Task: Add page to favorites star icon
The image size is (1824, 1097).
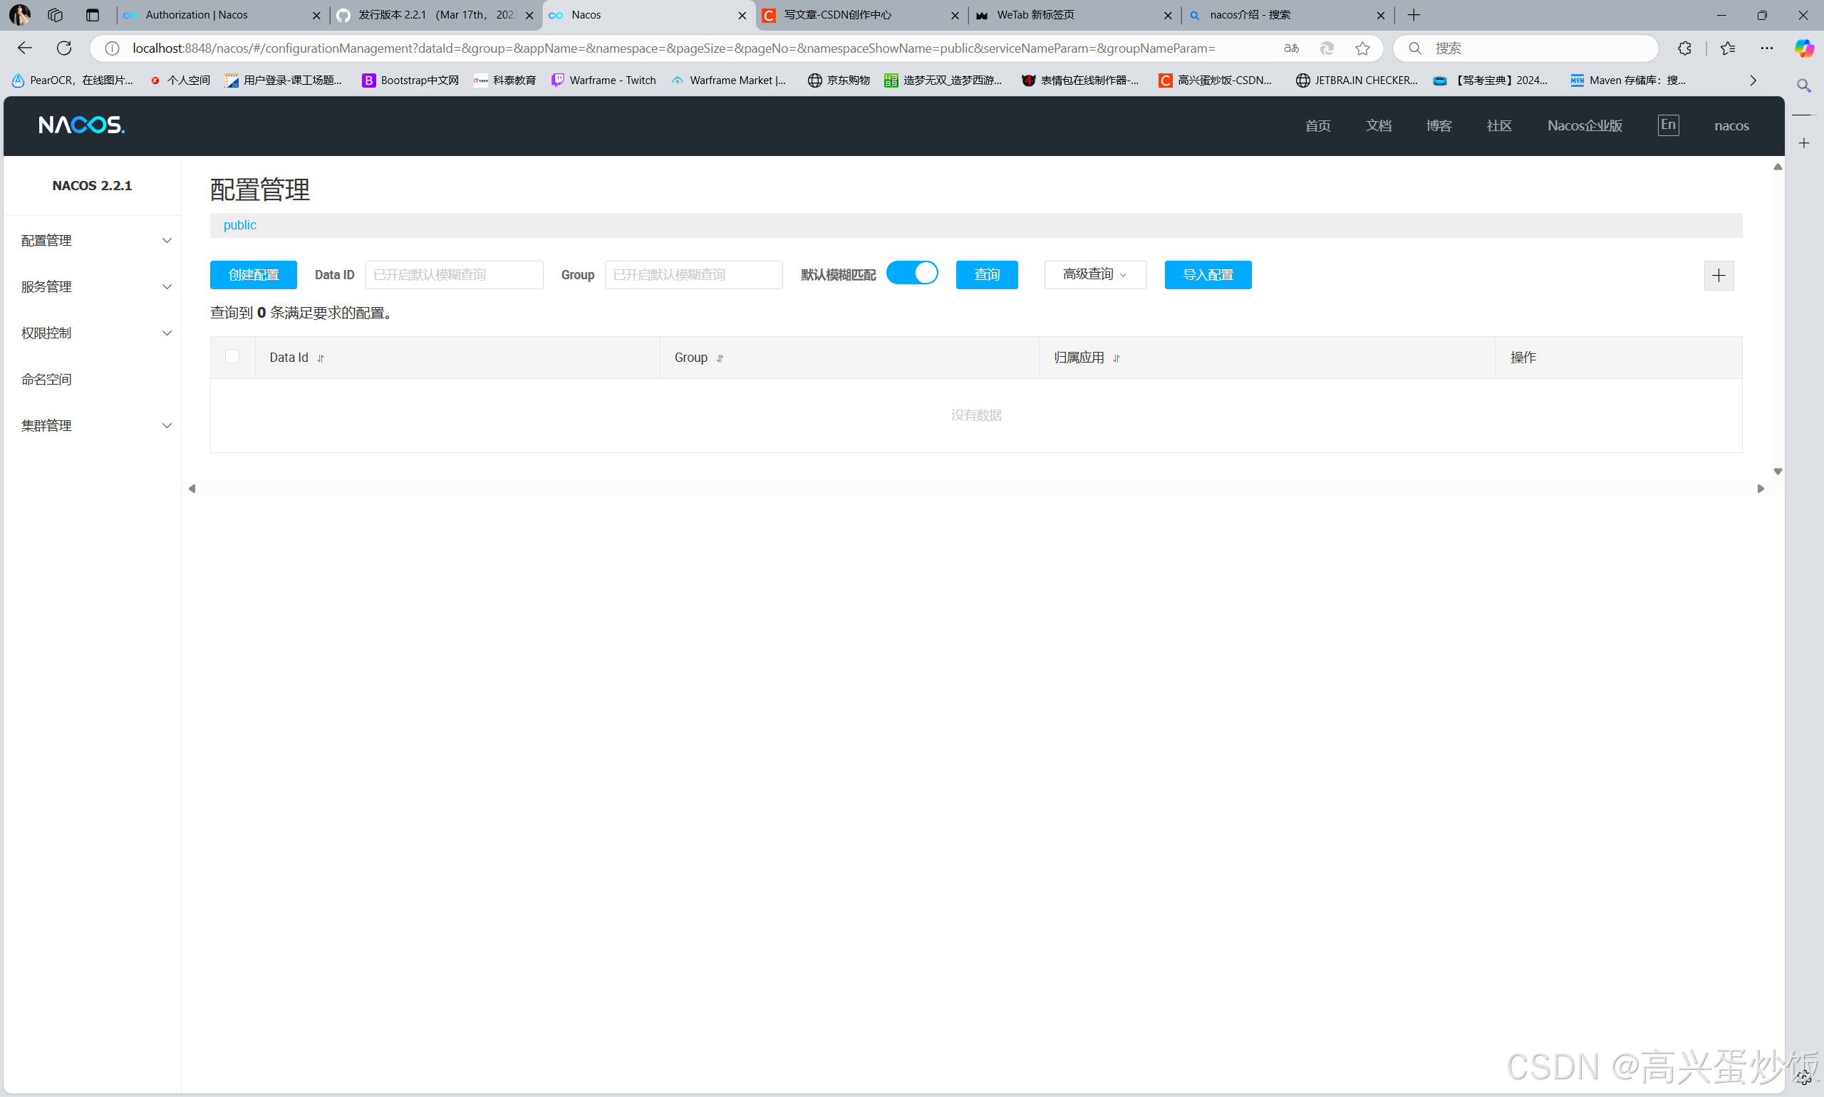Action: [1362, 48]
